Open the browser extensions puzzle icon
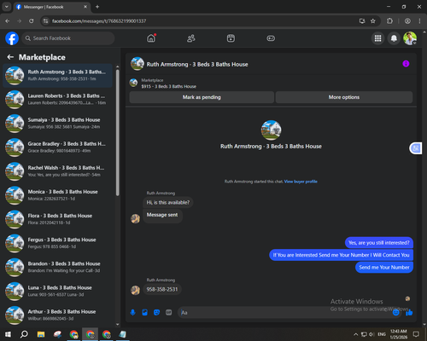This screenshot has height=341, width=427. pos(389,21)
